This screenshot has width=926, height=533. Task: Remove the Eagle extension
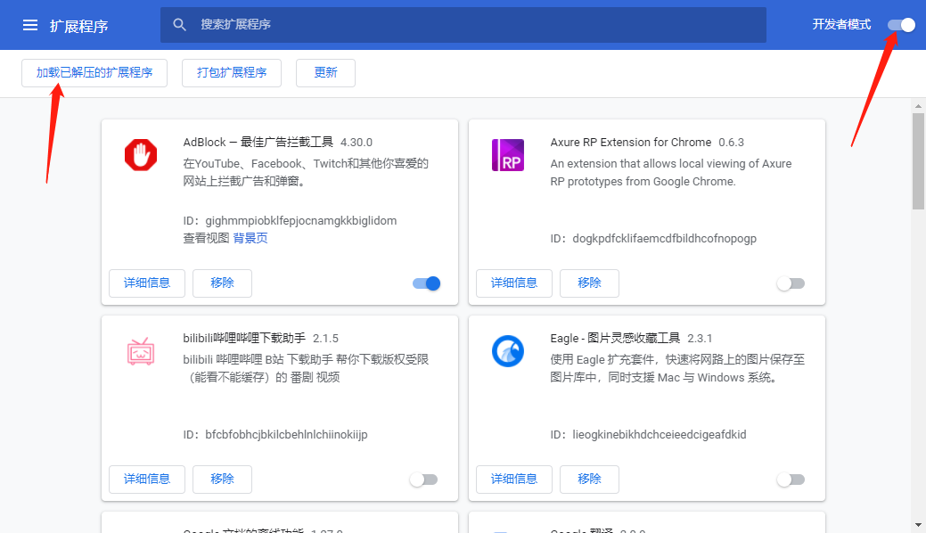589,480
